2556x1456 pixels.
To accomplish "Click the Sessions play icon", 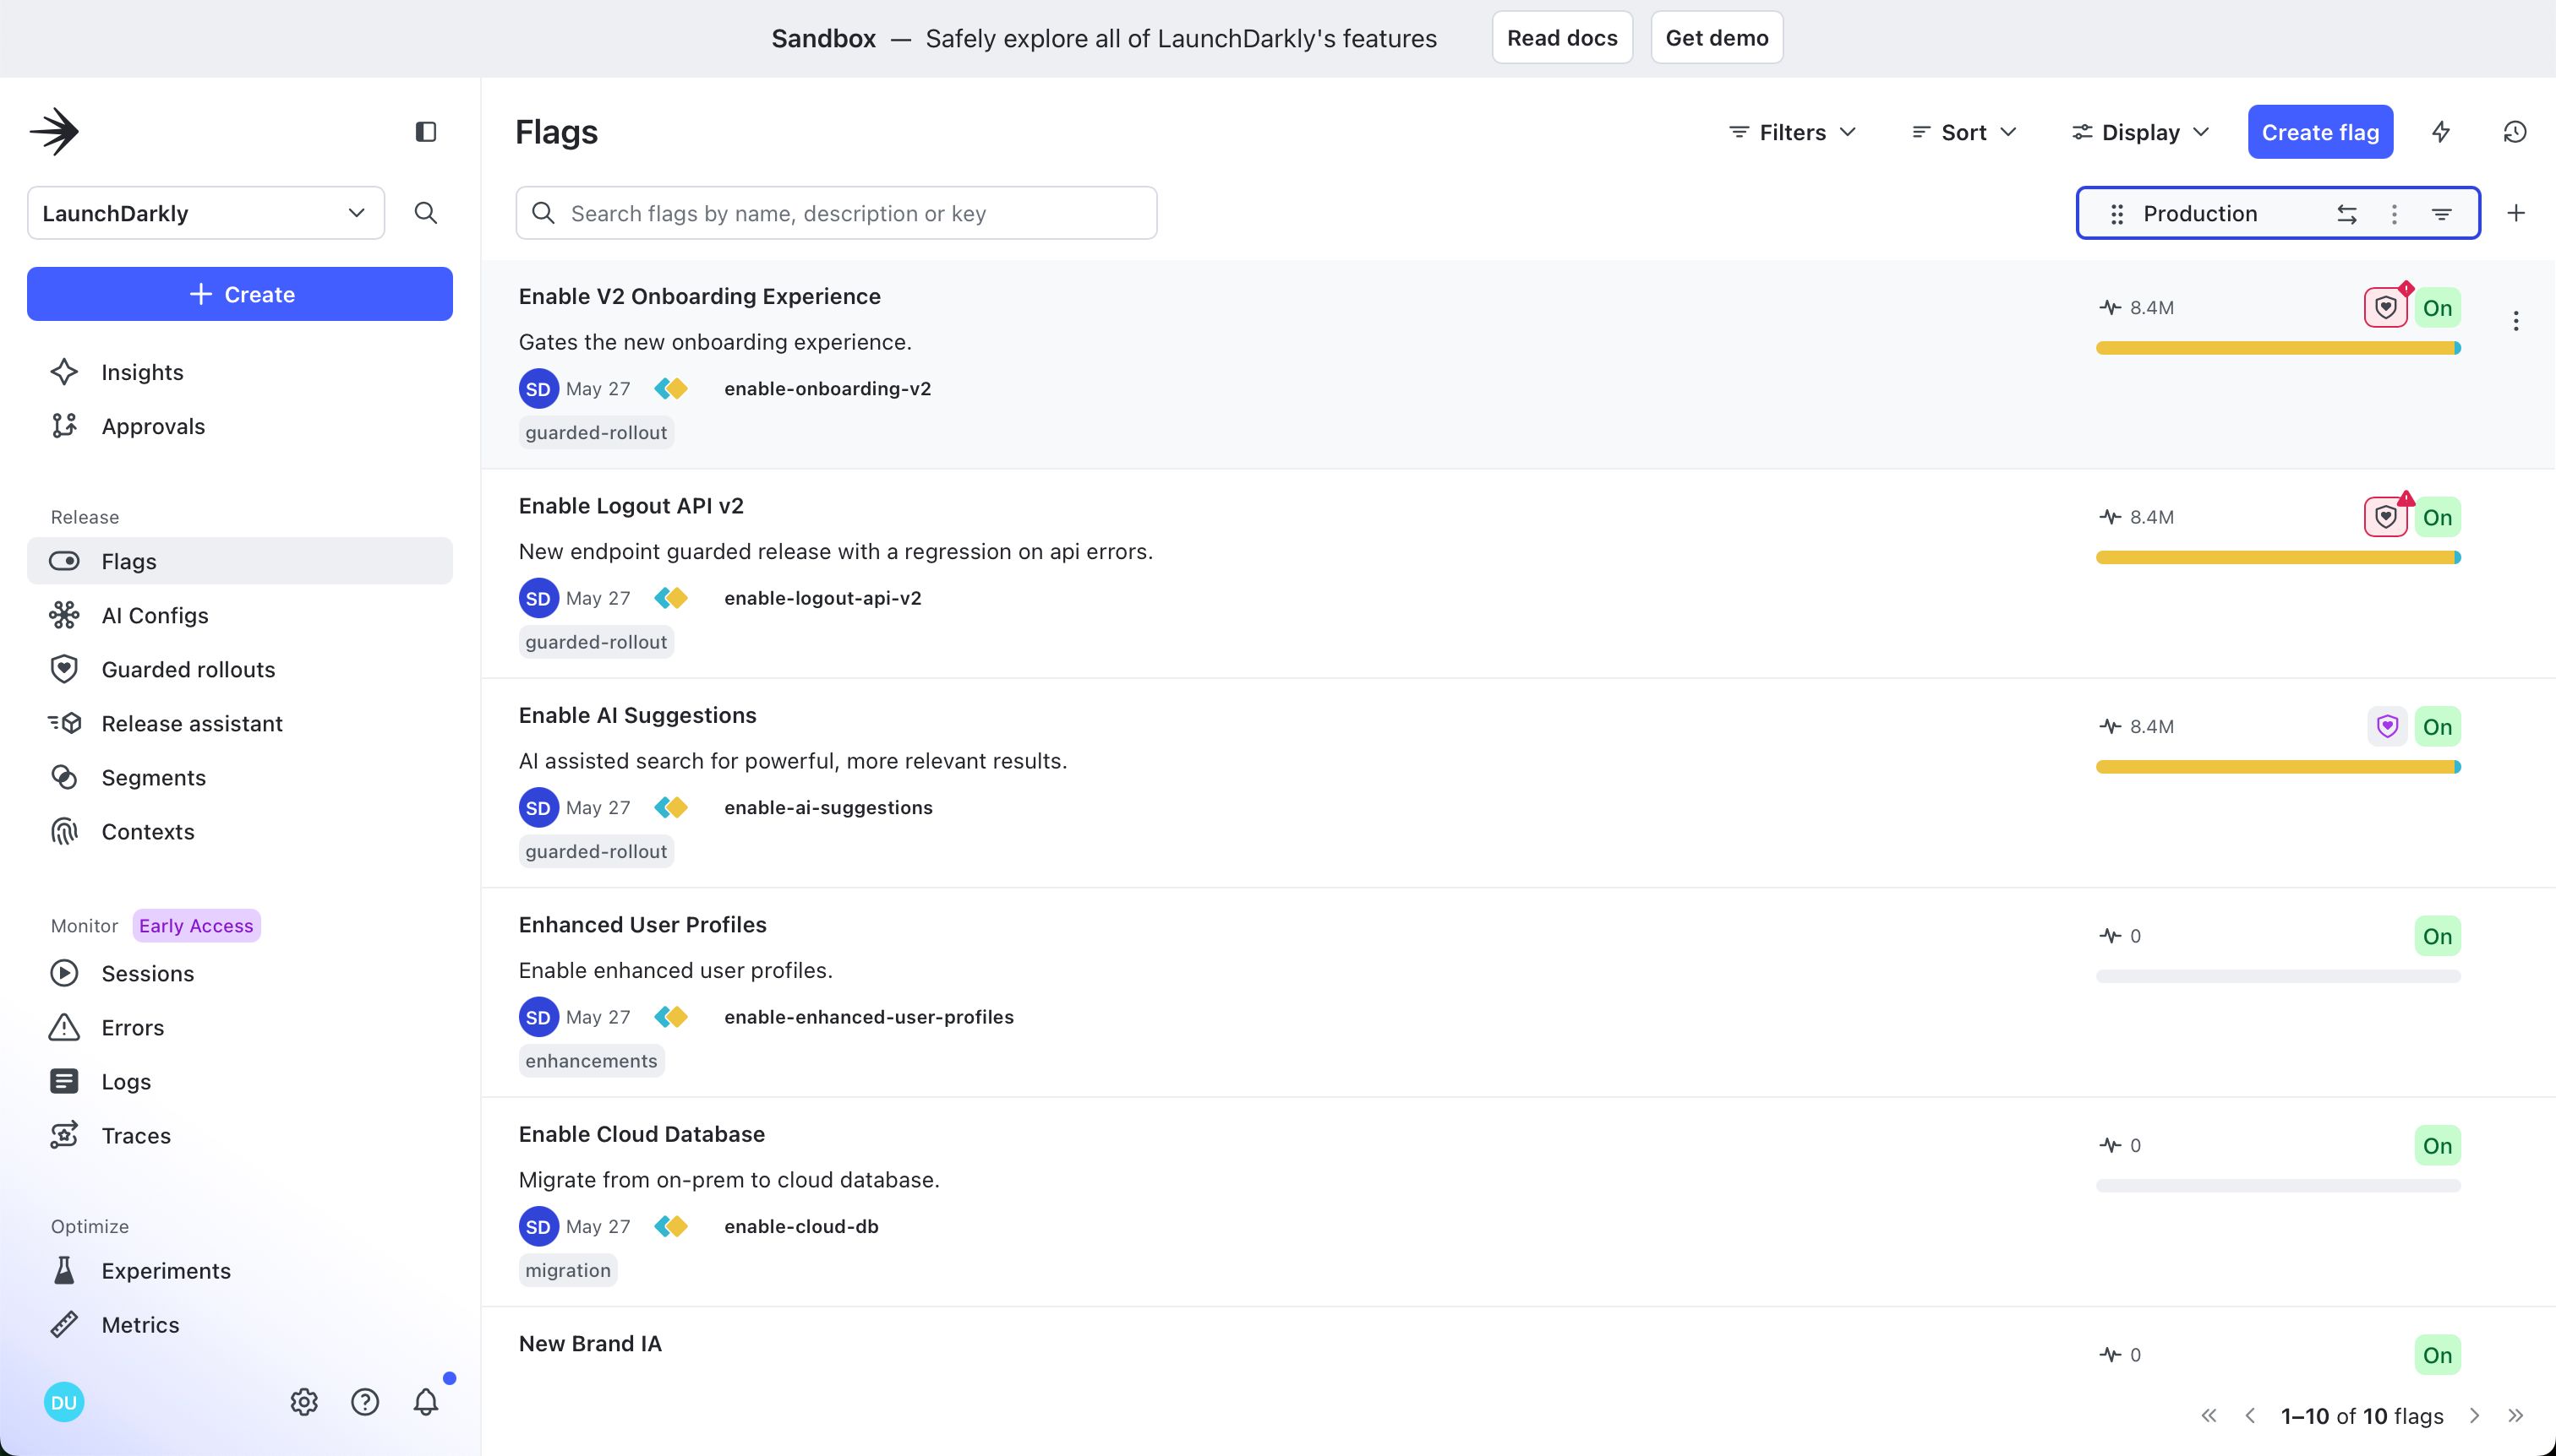I will coord(64,973).
